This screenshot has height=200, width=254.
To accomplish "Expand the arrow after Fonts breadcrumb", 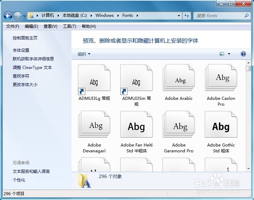I will 137,16.
